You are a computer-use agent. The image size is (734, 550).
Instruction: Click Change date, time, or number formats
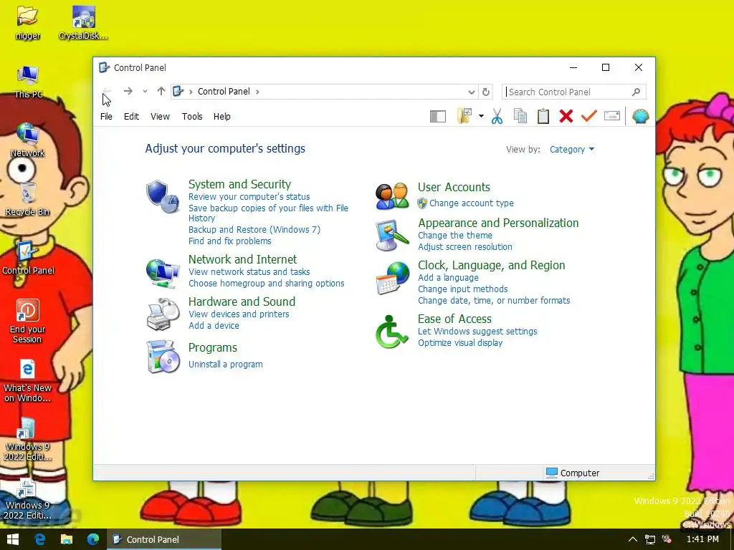[494, 300]
